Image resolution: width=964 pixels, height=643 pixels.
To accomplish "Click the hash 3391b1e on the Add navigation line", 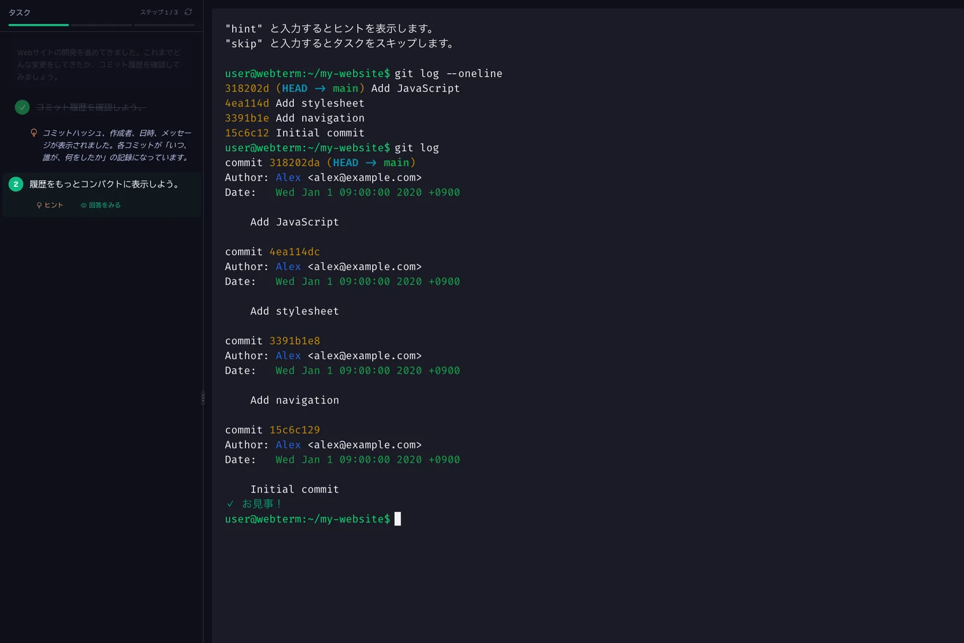I will pyautogui.click(x=247, y=118).
